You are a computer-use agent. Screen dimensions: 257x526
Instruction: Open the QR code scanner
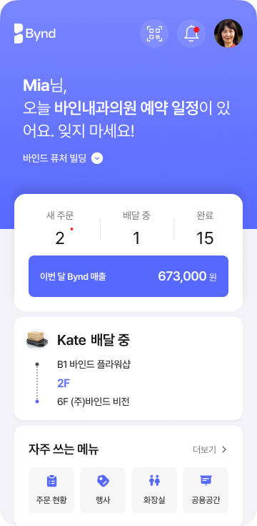pyautogui.click(x=154, y=34)
